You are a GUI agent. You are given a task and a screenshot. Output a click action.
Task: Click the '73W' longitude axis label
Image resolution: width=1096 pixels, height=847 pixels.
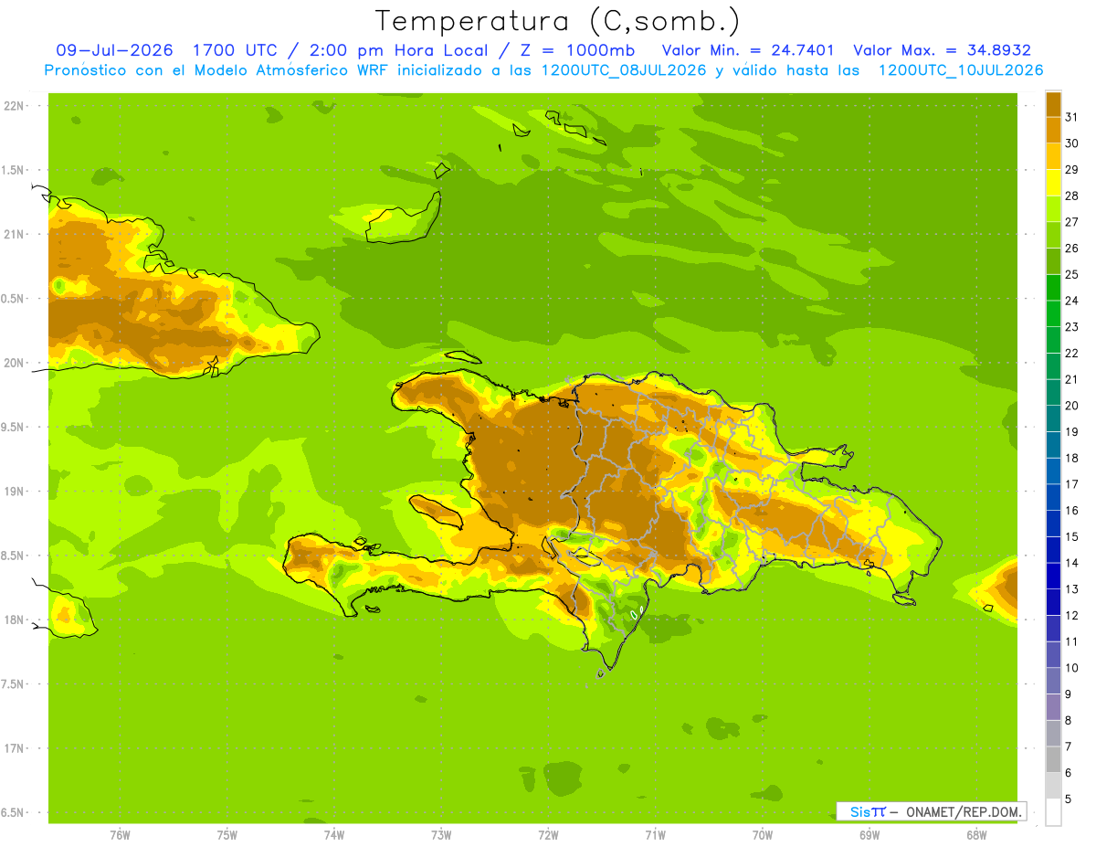[441, 835]
